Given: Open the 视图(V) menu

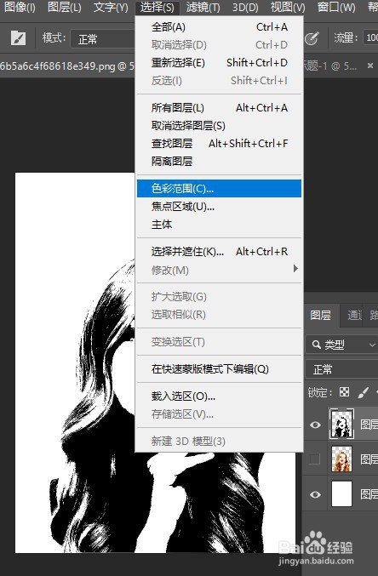Looking at the screenshot, I should 288,7.
